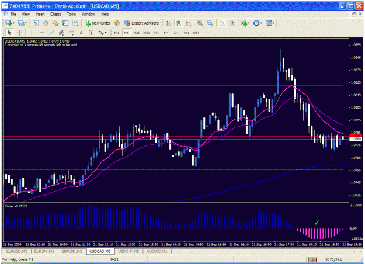Switch to the EURJPY,M5 chart tab
365x264 pixels.
44,251
